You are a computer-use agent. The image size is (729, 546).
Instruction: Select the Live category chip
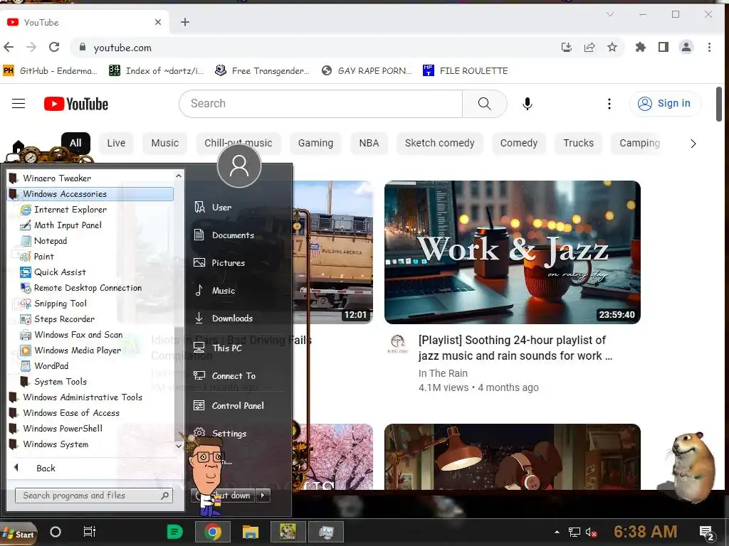tap(116, 143)
